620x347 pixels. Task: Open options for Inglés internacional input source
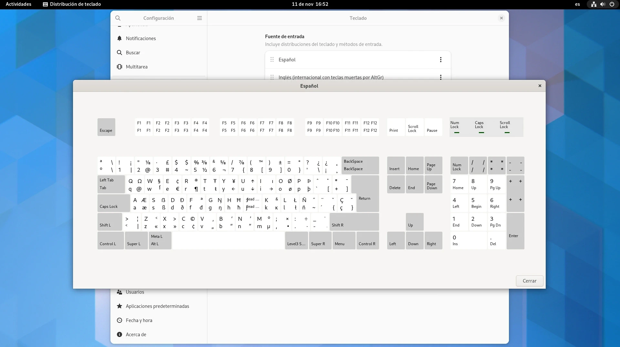point(440,77)
